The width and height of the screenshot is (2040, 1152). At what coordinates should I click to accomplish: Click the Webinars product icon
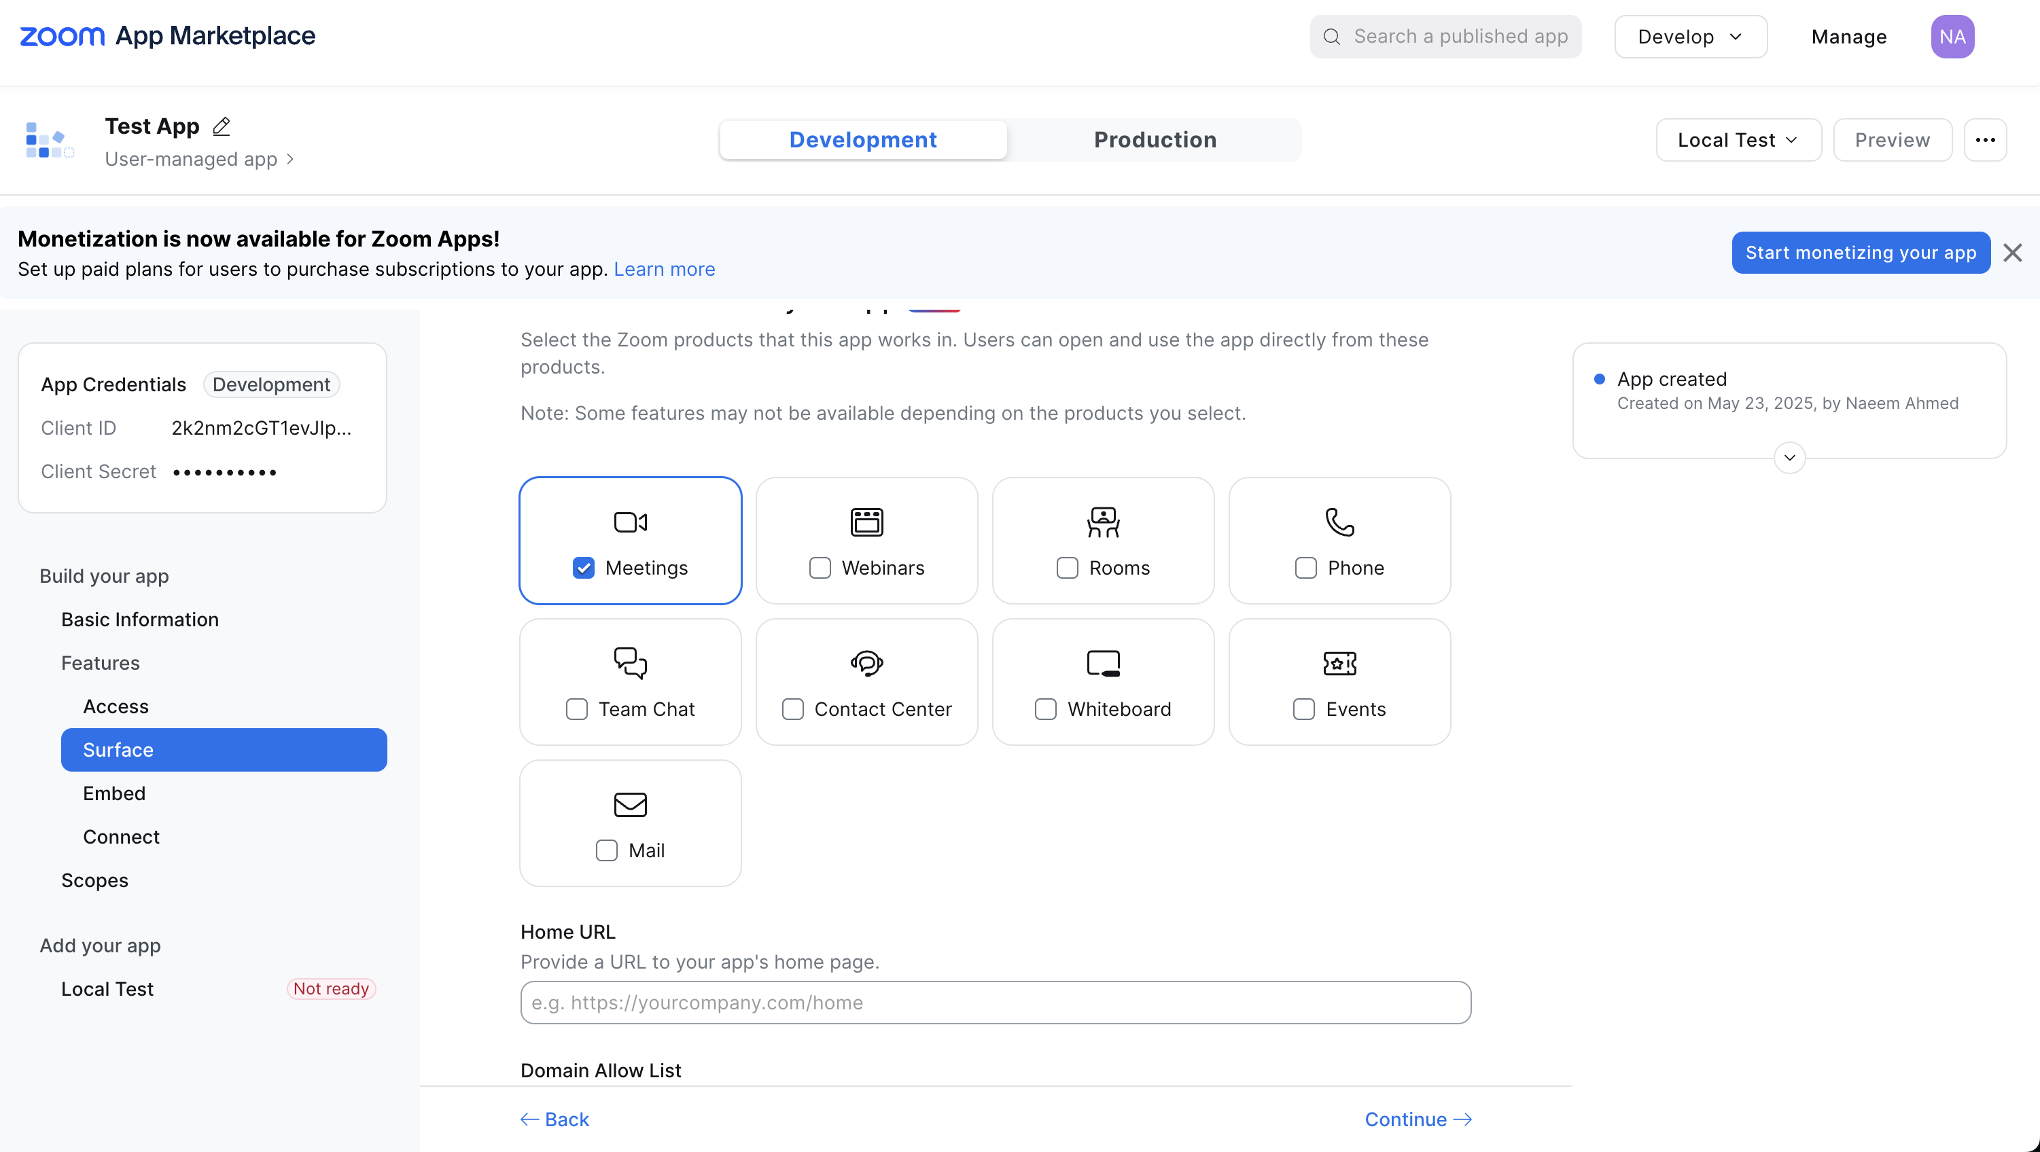[x=866, y=522]
